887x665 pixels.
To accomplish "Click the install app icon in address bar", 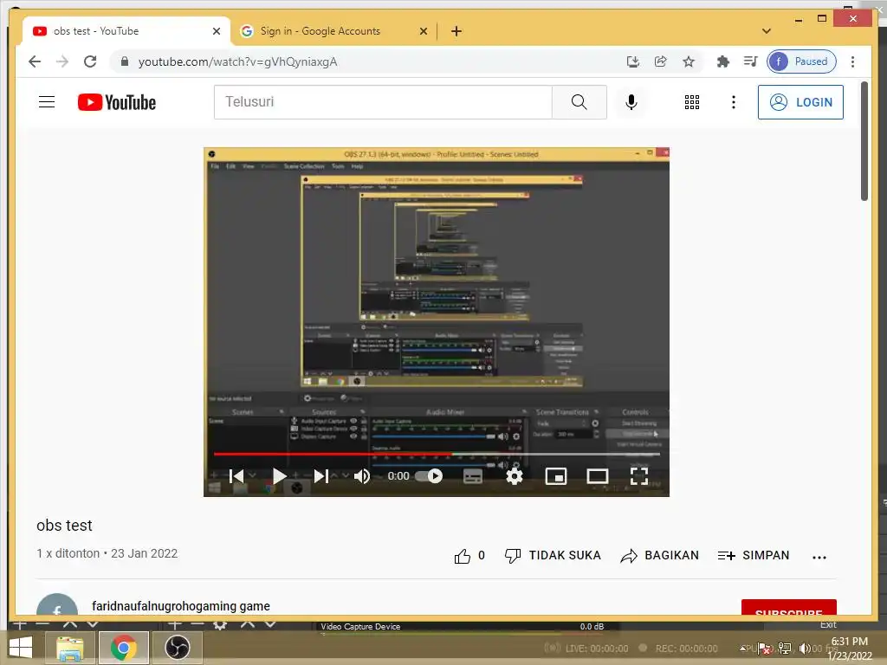I will click(633, 61).
